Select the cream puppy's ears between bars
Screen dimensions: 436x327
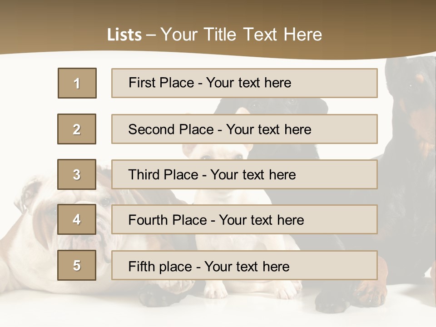218,149
